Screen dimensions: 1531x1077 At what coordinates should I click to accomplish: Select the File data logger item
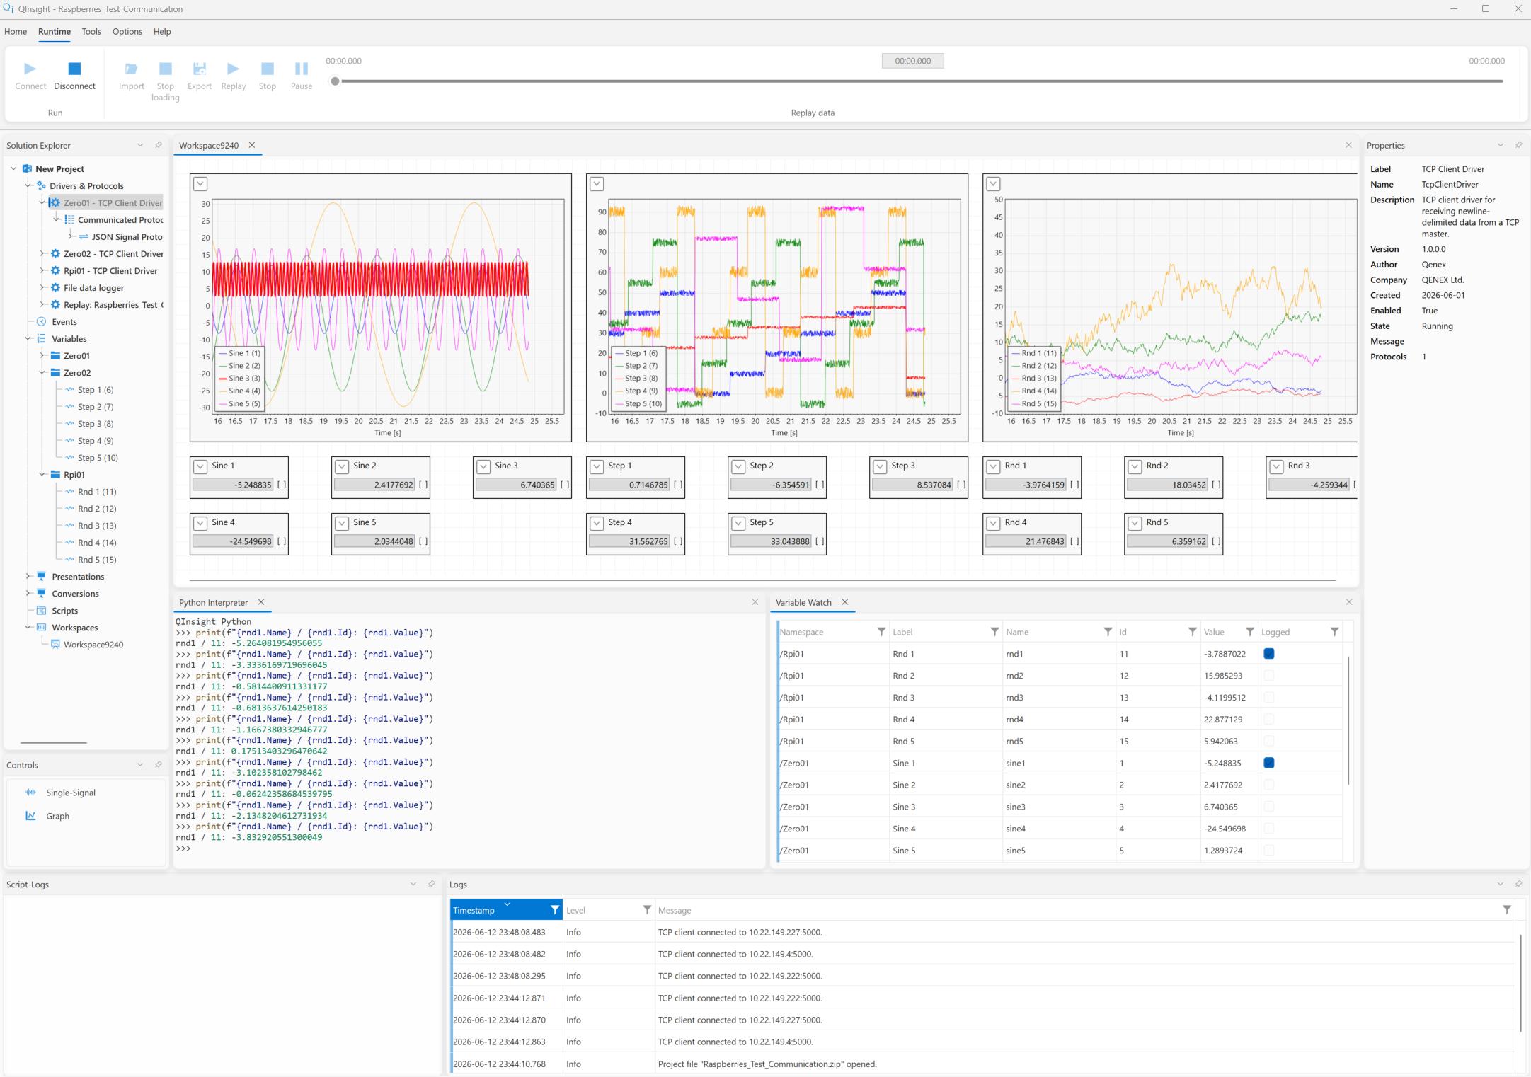click(x=93, y=288)
